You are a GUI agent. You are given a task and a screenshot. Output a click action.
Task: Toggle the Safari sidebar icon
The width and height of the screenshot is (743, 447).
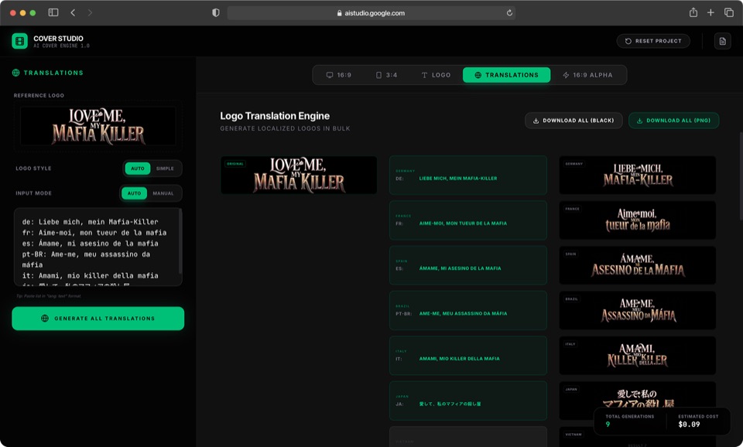(x=53, y=12)
